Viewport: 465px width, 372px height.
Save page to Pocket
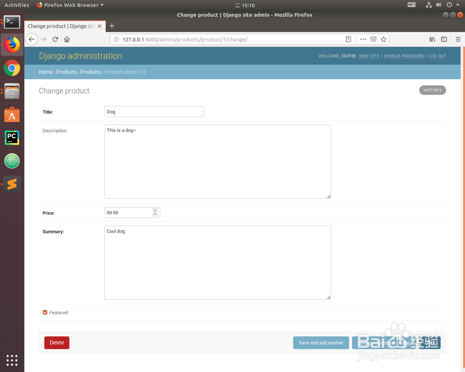pyautogui.click(x=373, y=40)
